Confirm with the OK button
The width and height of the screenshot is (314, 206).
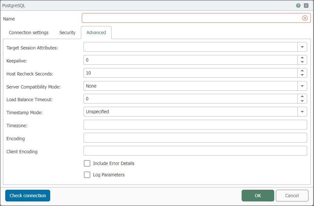point(258,196)
